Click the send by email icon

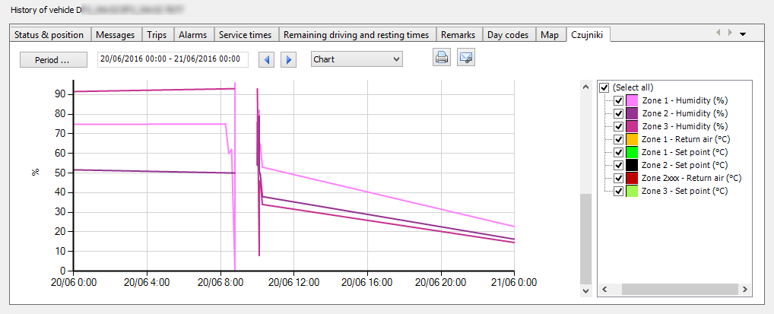coord(465,58)
